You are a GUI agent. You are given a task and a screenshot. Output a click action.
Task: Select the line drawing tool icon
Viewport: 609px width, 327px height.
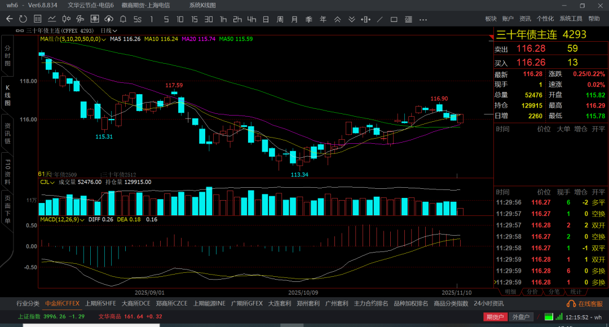(x=381, y=19)
